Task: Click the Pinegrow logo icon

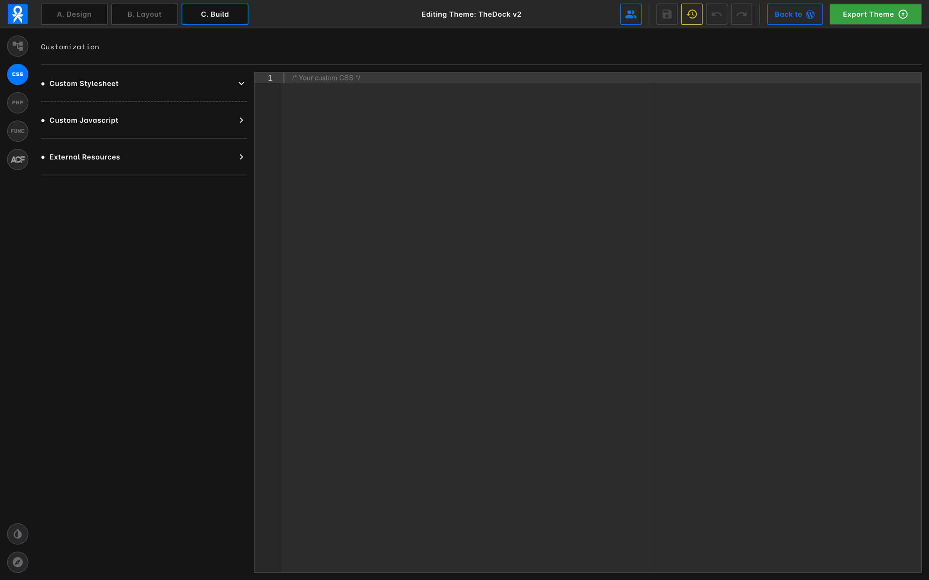Action: point(18,14)
